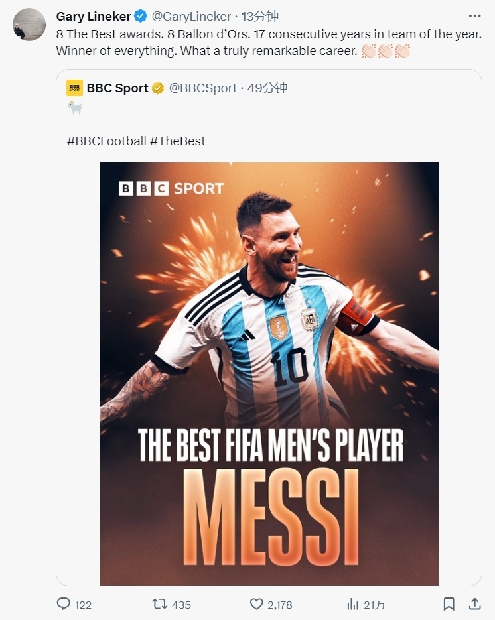Click the 13分钟 tweet timestamp
This screenshot has height=620, width=495.
(260, 16)
